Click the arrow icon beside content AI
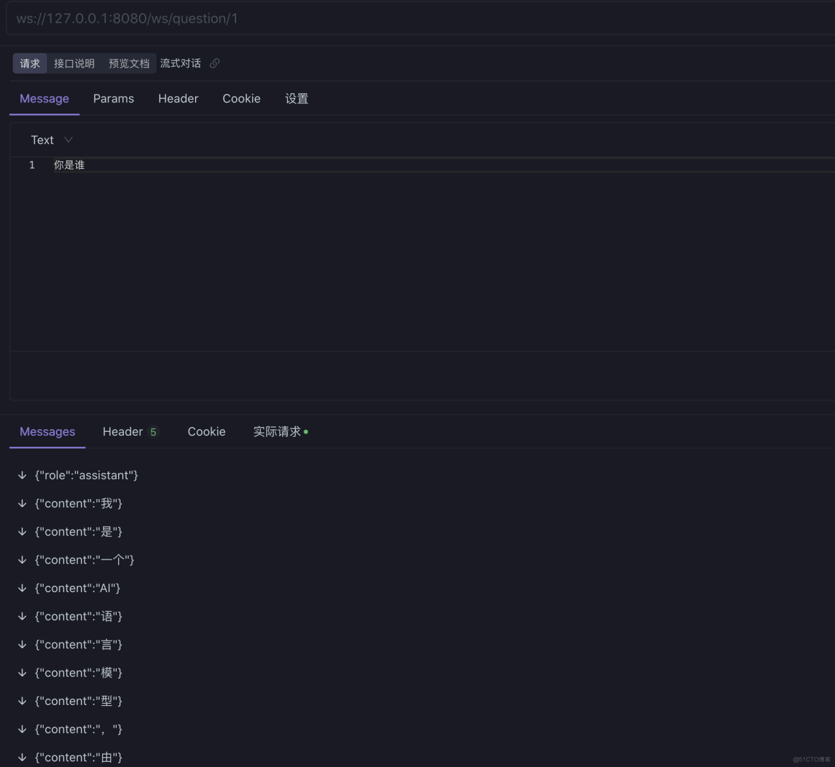 point(22,588)
